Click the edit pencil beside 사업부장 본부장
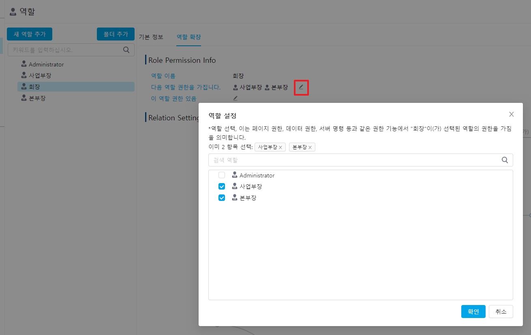531x335 pixels. [x=301, y=87]
